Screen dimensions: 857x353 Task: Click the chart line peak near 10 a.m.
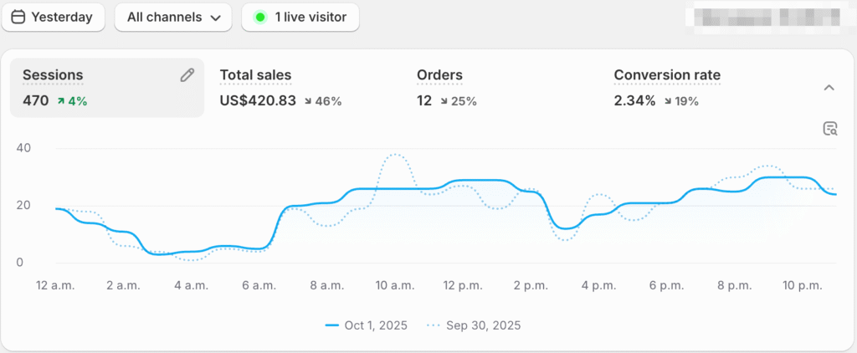pos(396,156)
